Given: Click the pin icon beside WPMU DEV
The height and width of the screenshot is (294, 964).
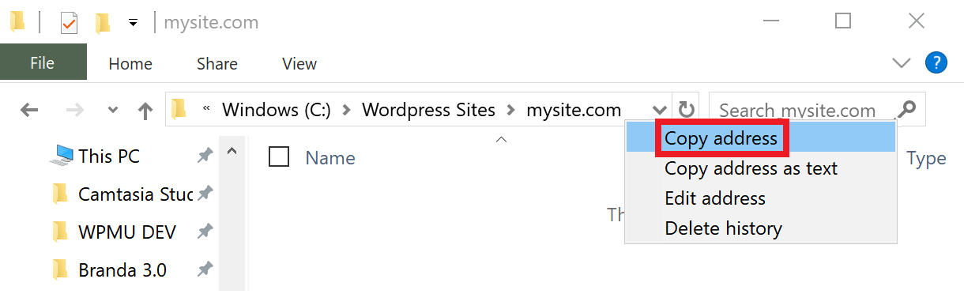Looking at the screenshot, I should tap(205, 232).
